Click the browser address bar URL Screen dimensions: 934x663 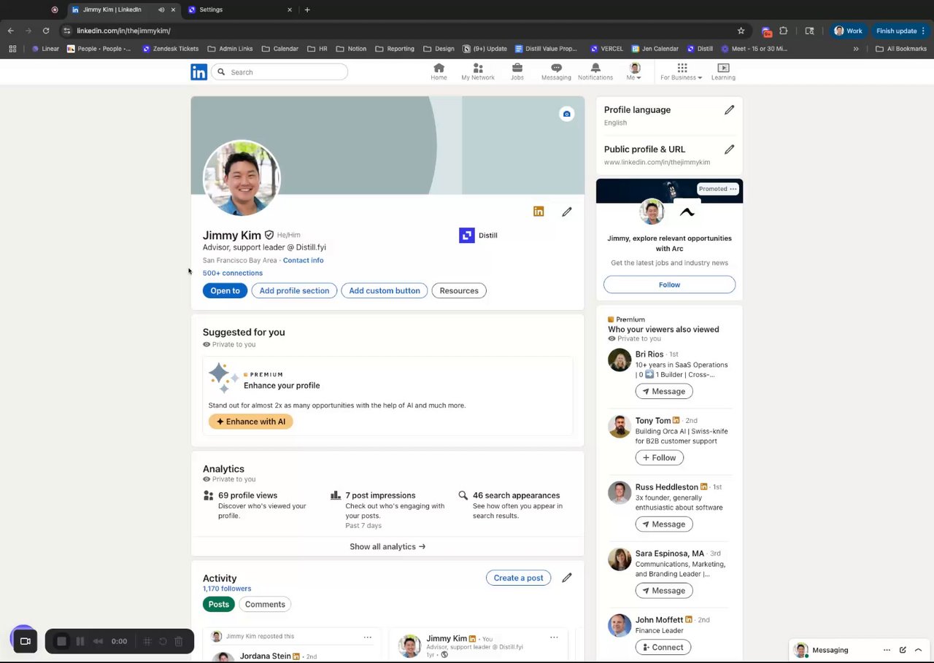(123, 31)
